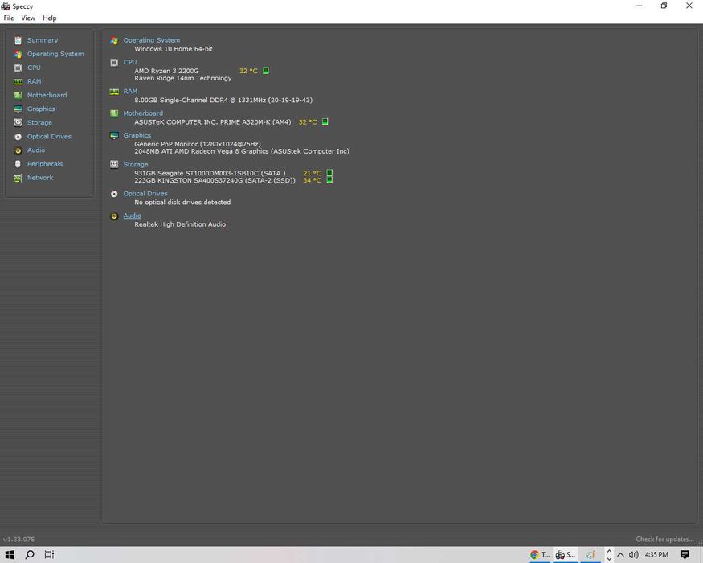Viewport: 703px width, 563px height.
Task: Click the Audio speaker icon in sidebar
Action: point(18,150)
